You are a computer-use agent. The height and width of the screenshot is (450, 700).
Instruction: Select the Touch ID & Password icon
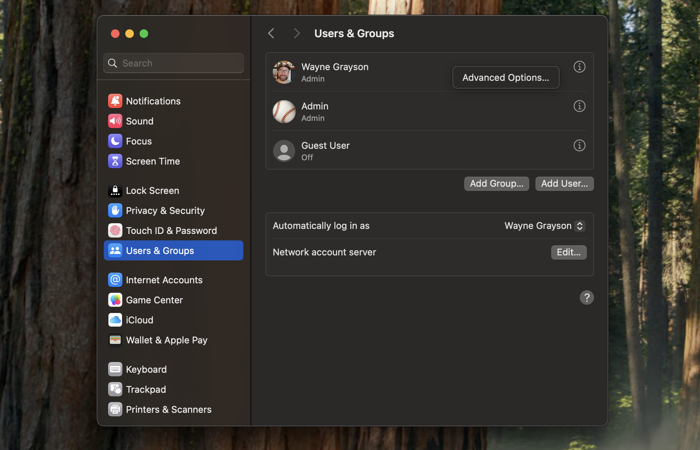115,230
